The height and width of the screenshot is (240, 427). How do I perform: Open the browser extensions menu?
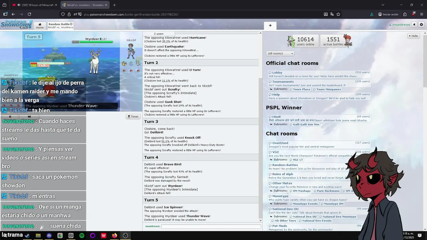point(405,14)
